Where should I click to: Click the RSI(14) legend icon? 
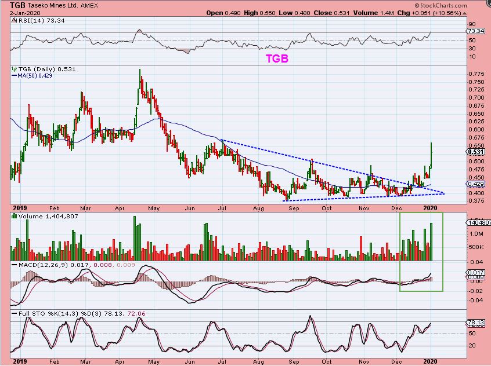tap(14, 21)
